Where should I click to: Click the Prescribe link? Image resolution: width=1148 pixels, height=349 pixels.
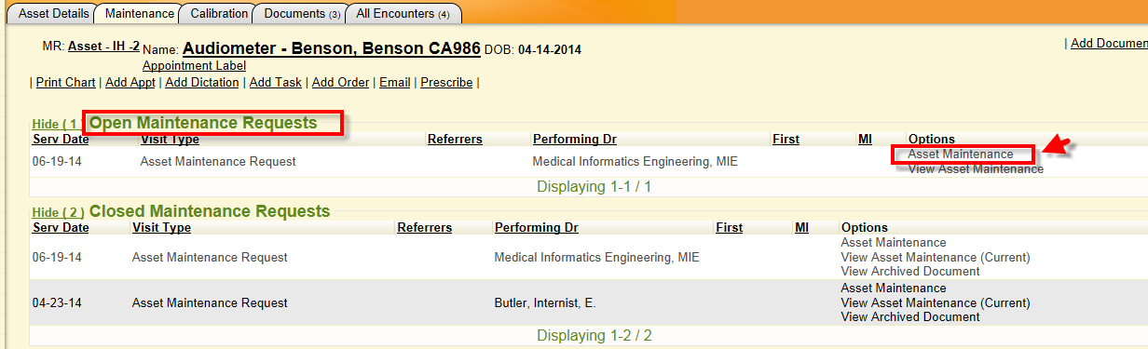coord(446,83)
